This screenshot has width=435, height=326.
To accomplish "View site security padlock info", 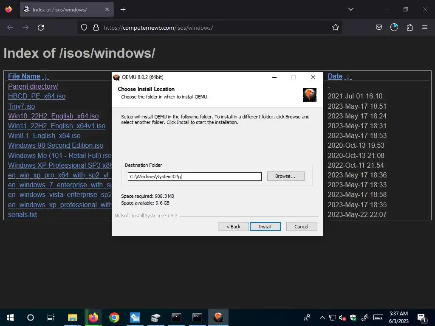I will [96, 28].
